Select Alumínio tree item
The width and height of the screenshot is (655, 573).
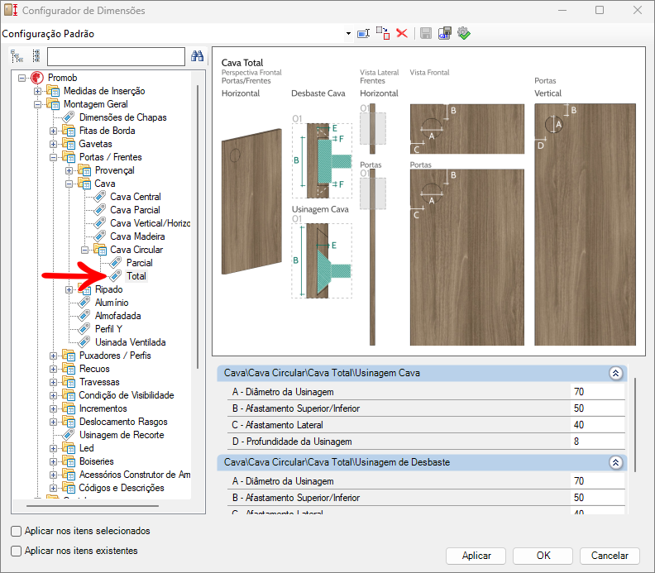click(x=112, y=303)
